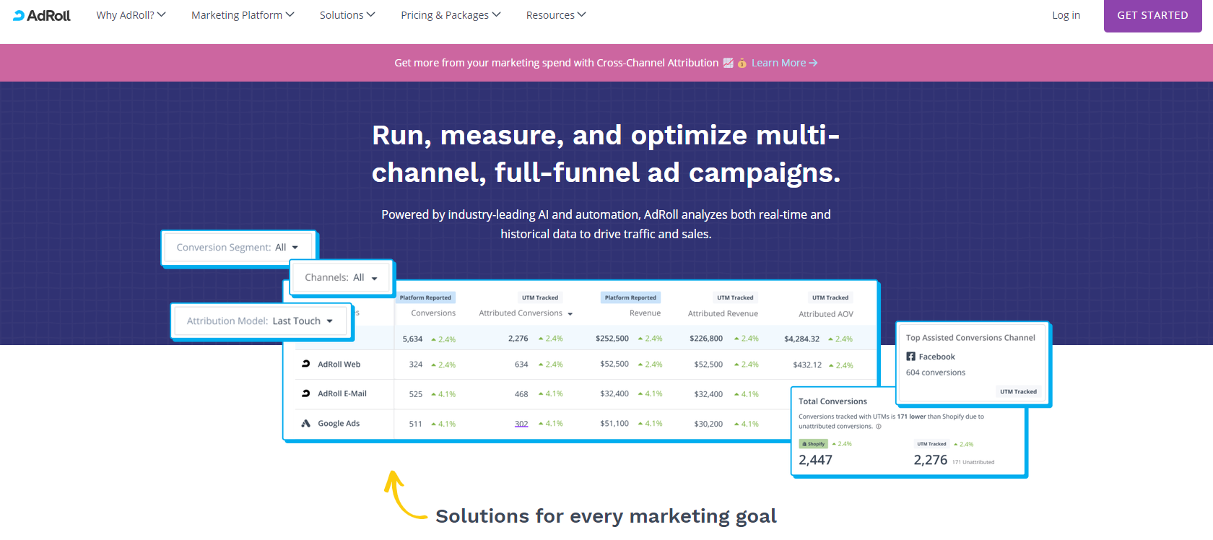Click the Google Ads row icon

point(306,424)
